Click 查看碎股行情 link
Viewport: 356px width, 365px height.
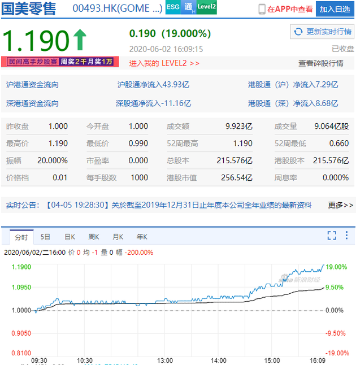320,63
